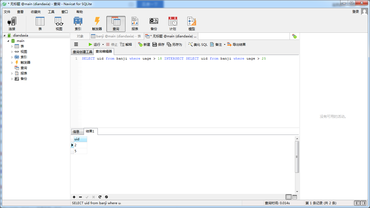Open the 窗口 menu
The width and height of the screenshot is (370, 208).
pyautogui.click(x=65, y=12)
